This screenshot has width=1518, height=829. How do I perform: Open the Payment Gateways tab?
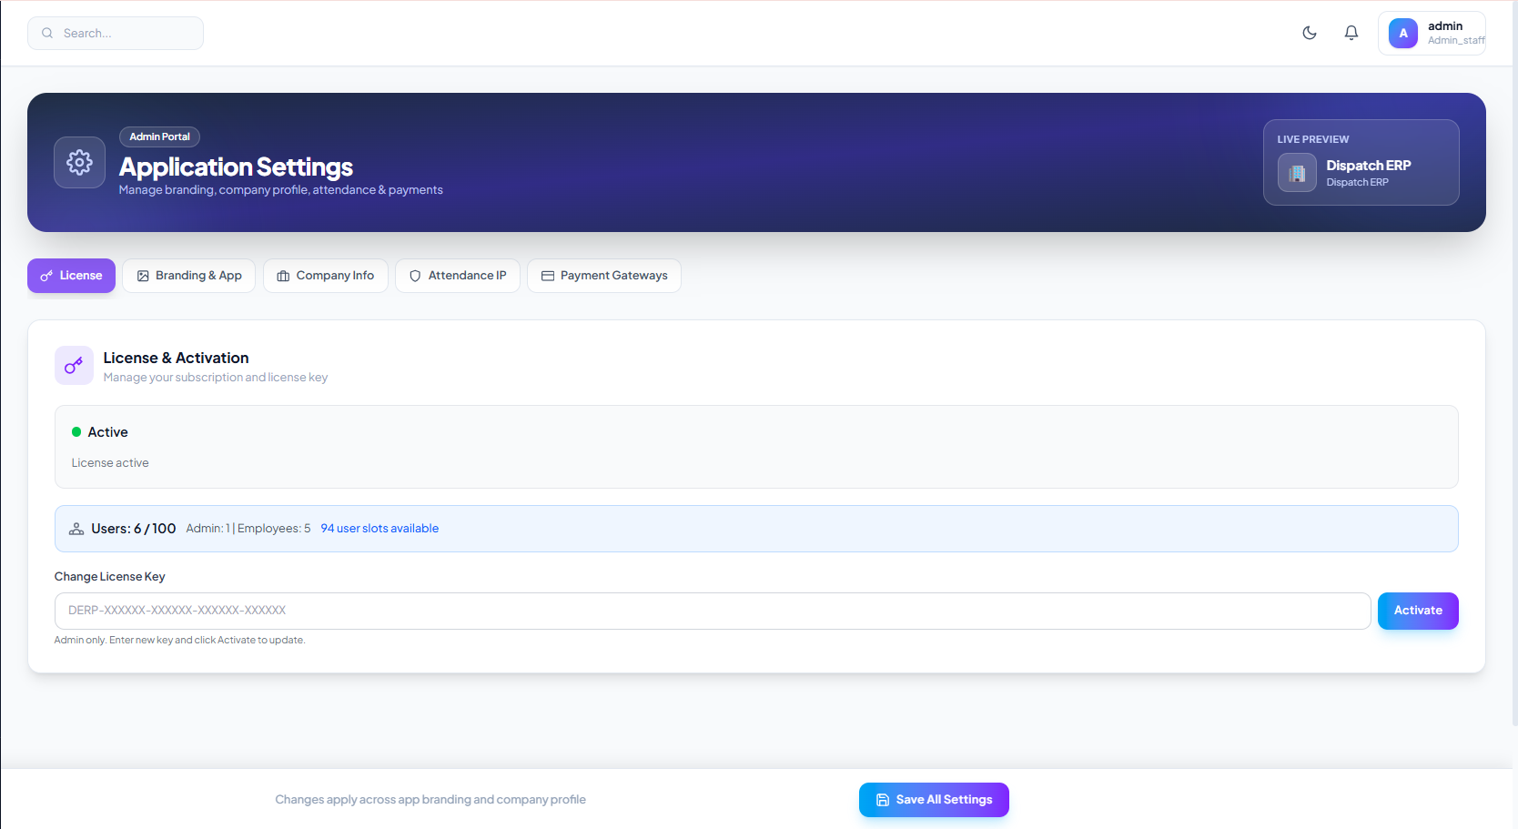click(x=603, y=276)
